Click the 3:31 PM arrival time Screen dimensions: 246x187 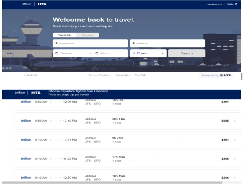[71, 140]
